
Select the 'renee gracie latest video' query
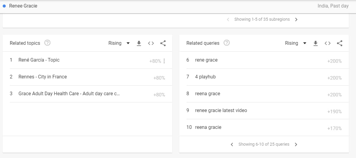pos(221,111)
